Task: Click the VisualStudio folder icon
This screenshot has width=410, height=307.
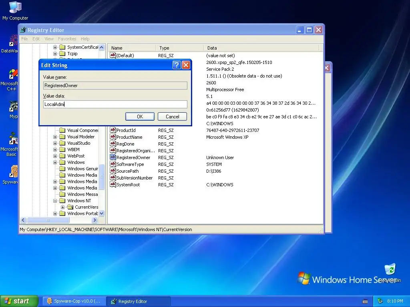Action: pyautogui.click(x=62, y=143)
